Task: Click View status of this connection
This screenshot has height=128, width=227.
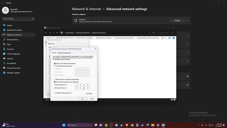Action: [124, 38]
